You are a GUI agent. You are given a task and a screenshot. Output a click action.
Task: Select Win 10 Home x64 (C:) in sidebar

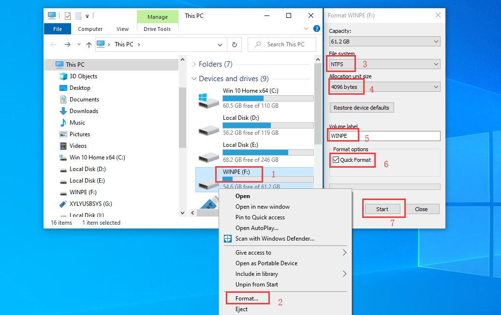tap(97, 157)
